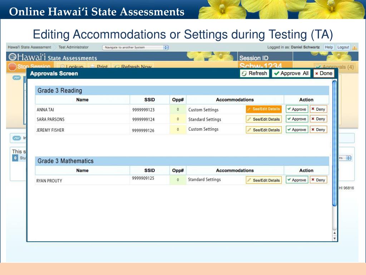Click the Refresh Now toolbar button
Image resolution: width=366 pixels, height=275 pixels.
133,67
